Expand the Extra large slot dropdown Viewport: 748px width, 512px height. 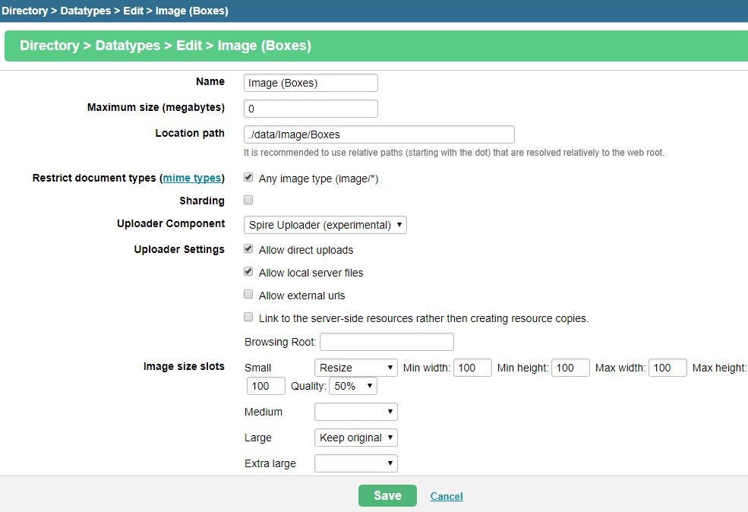tap(356, 463)
